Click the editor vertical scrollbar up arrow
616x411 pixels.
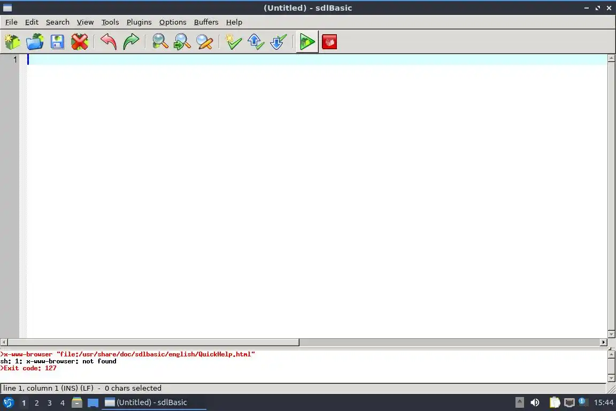click(x=611, y=58)
